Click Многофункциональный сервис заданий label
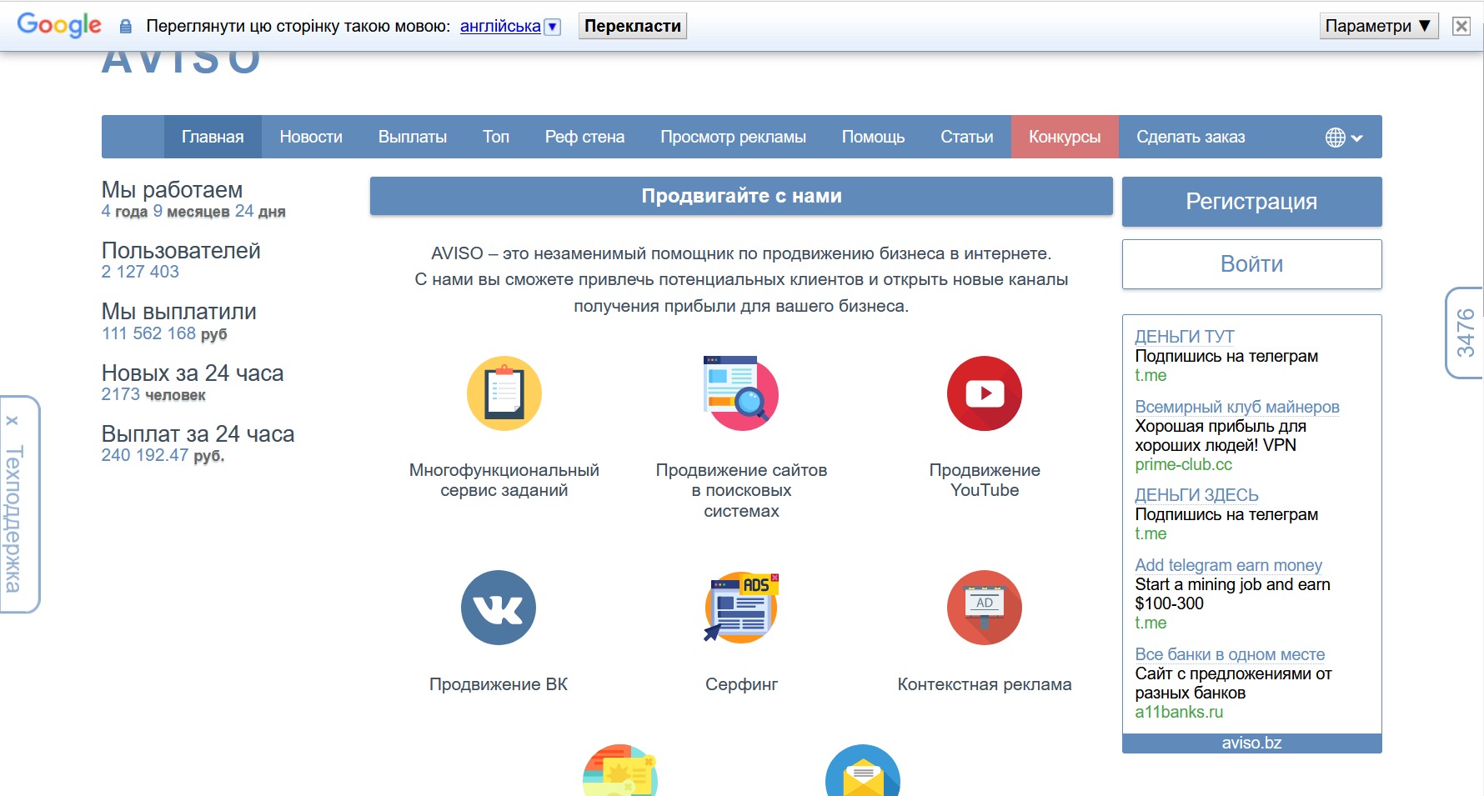 click(504, 480)
